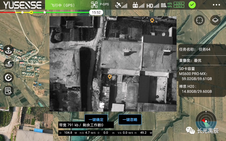The image size is (226, 141).
Task: Check the remote controller signal icon
Action: (139, 5)
